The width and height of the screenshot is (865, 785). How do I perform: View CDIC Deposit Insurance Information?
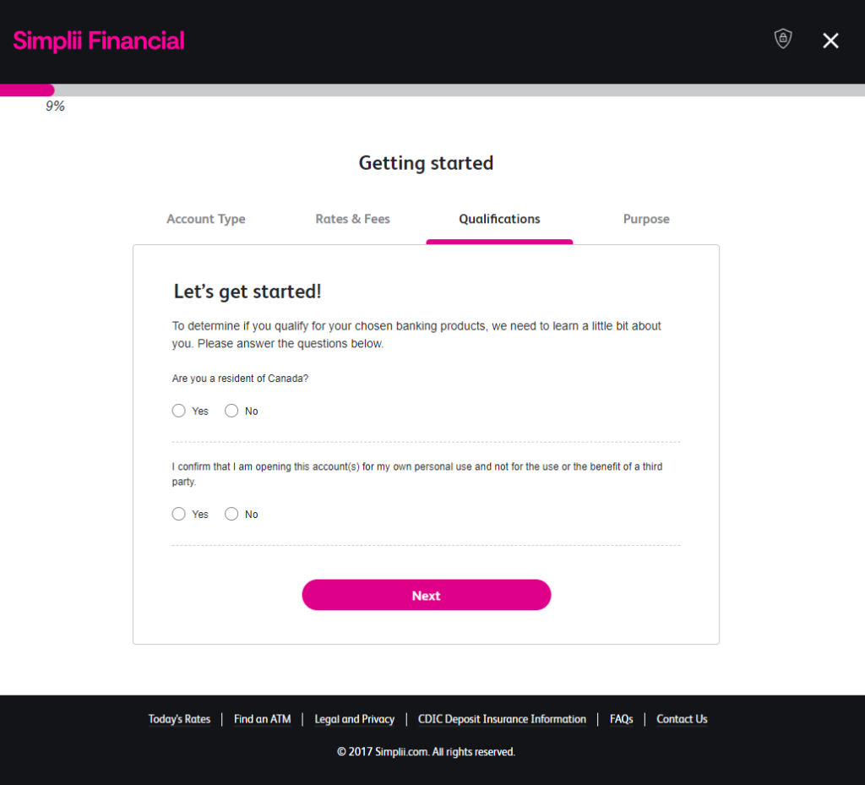[502, 719]
